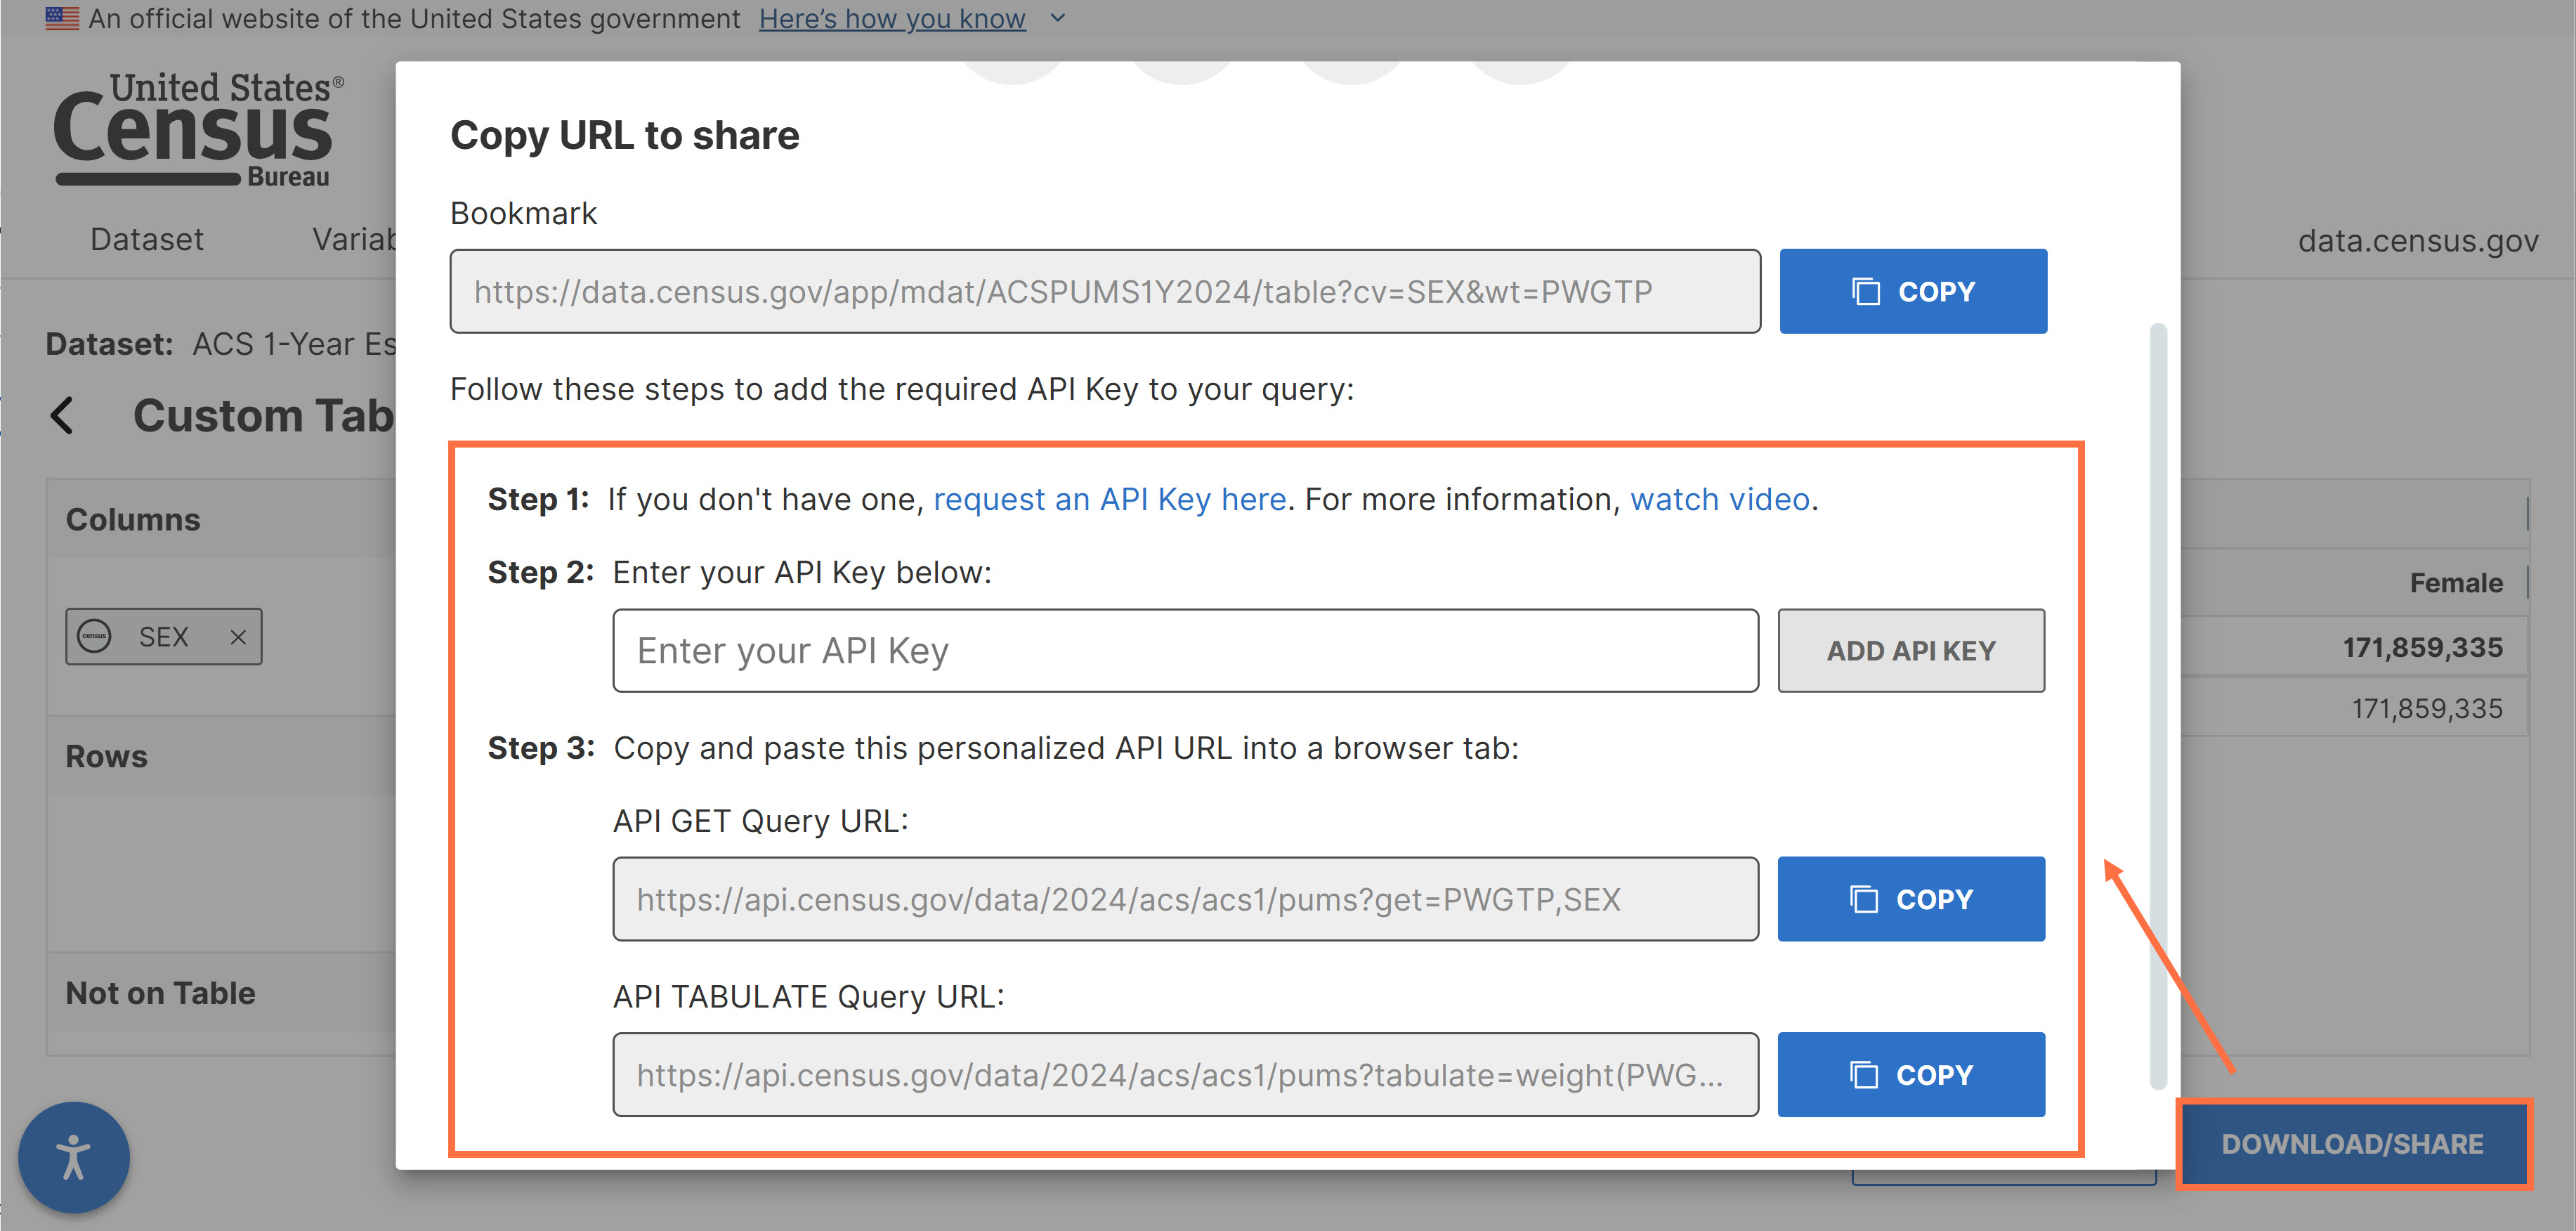Copy the Bookmark URL
Viewport: 2576px width, 1231px height.
(1912, 291)
